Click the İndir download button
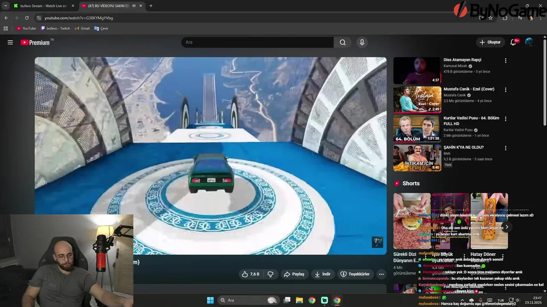547x307 pixels. tap(323, 274)
